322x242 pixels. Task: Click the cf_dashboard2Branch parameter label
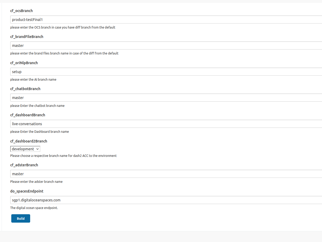point(29,141)
